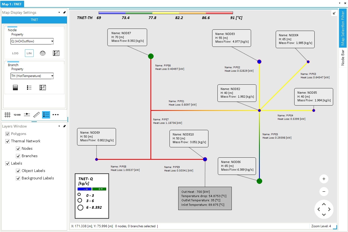348x232 pixels.
Task: Click the TNET-TH temperature color scale bar
Action: [166, 13]
